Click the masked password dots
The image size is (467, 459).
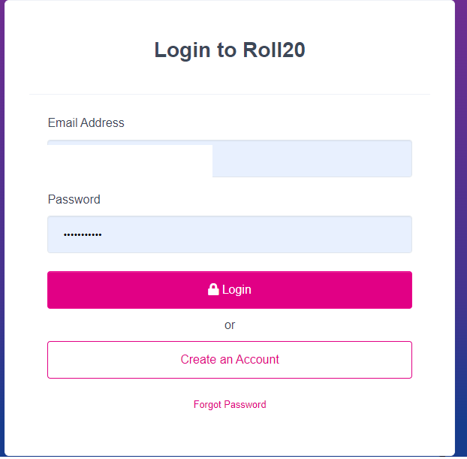coord(83,235)
